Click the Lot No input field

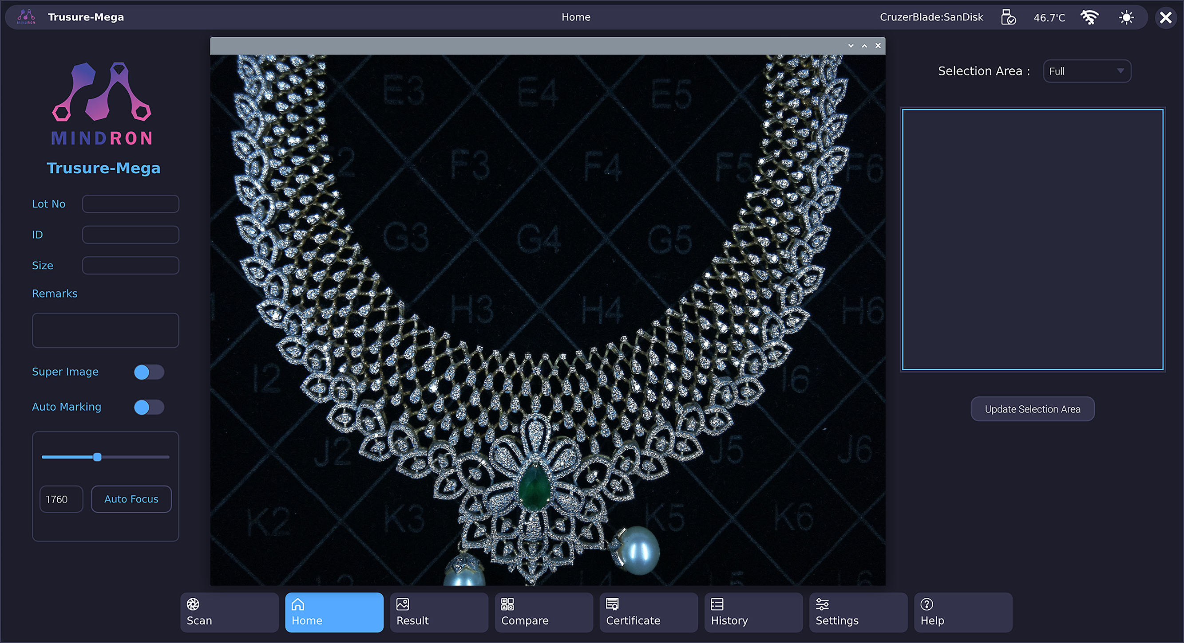pos(131,204)
